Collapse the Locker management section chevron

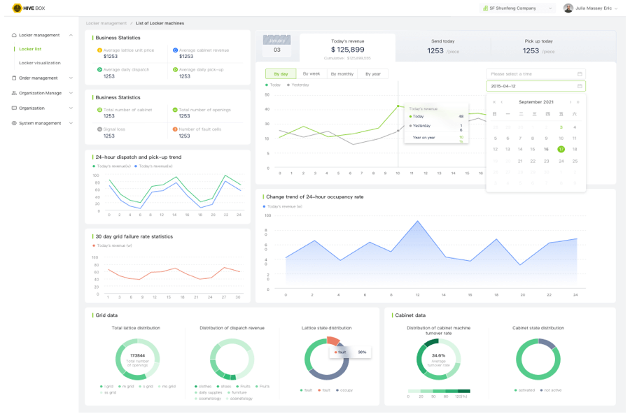71,35
